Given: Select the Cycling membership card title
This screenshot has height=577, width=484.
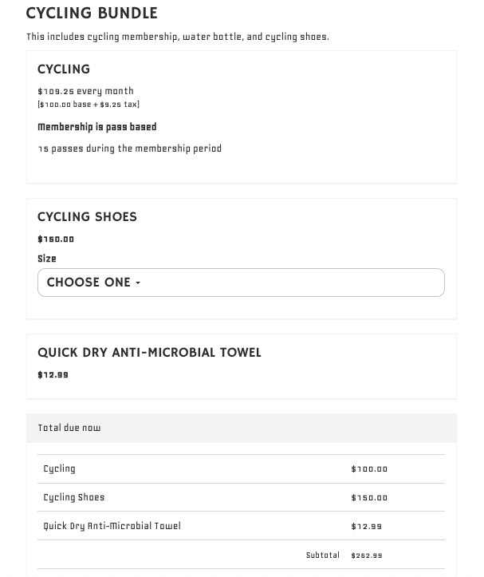Looking at the screenshot, I should point(64,69).
